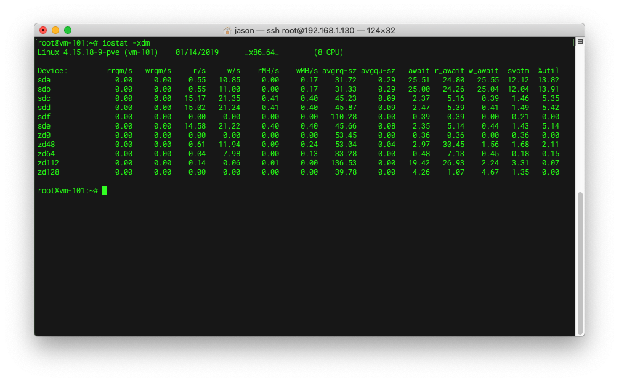
Task: Click the 'zd128' device name
Action: click(x=48, y=172)
